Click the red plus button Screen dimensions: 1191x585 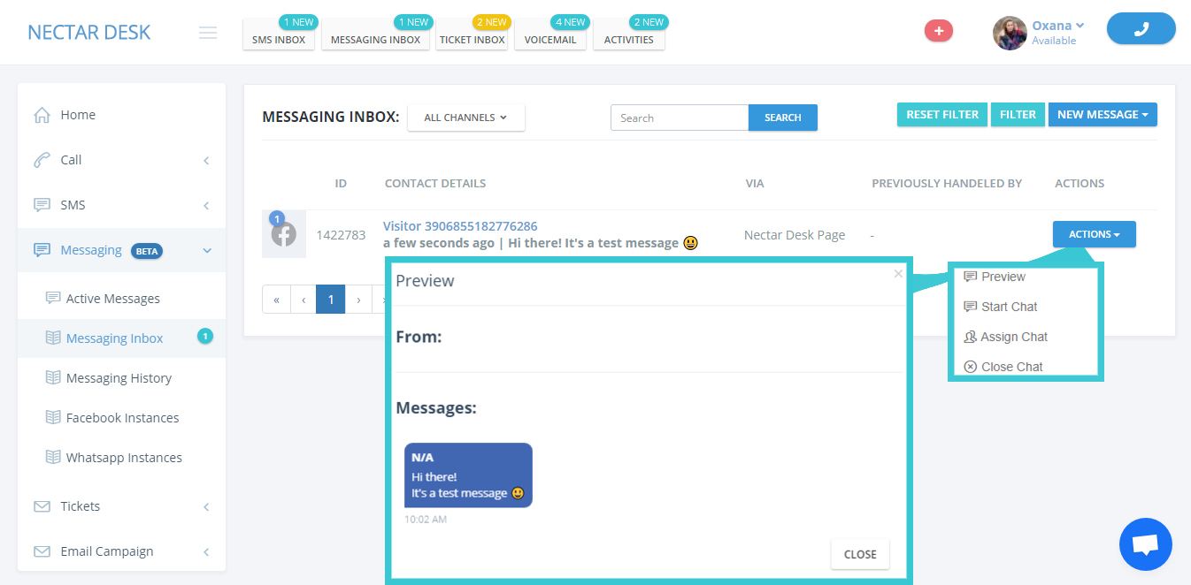click(x=939, y=31)
